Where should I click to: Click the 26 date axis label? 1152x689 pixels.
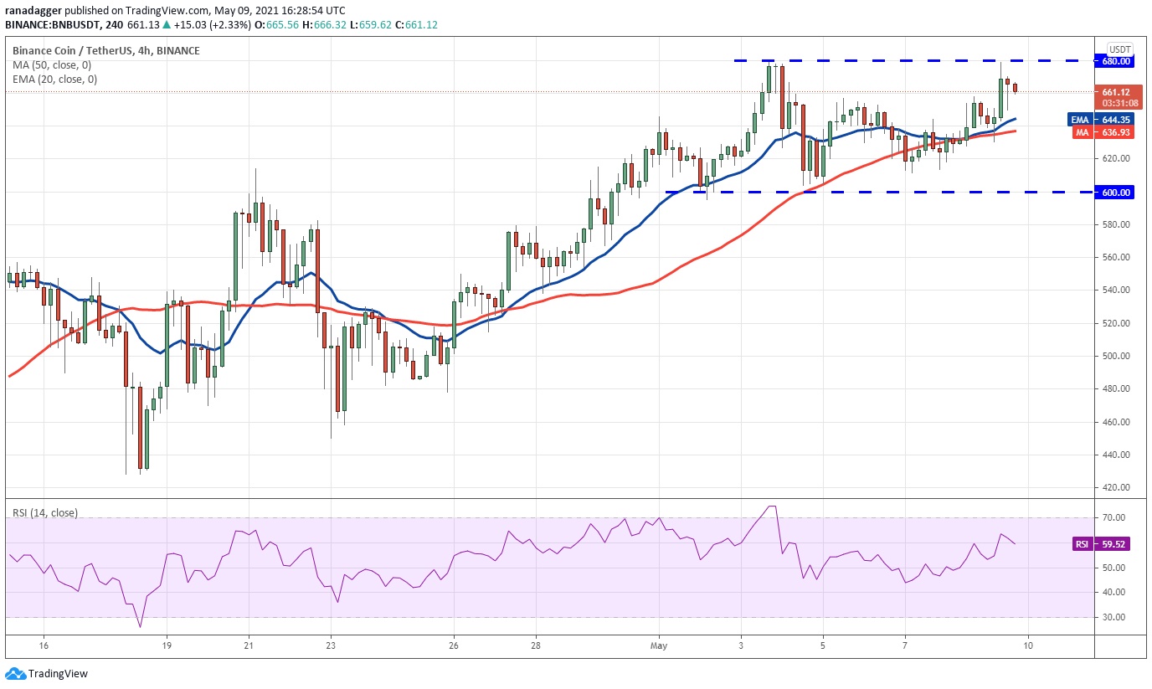453,646
